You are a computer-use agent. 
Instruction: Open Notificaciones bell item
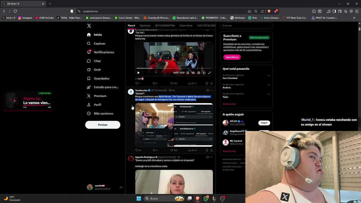pos(100,52)
